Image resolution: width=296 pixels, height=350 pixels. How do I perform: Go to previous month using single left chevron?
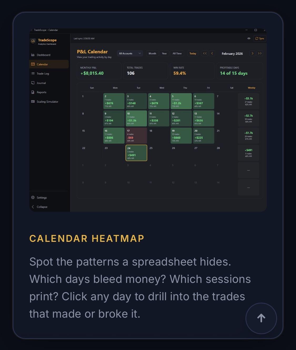click(212, 53)
